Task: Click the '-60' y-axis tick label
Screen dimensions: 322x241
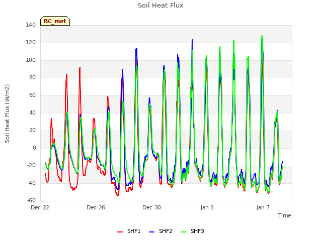Action: (x=31, y=201)
